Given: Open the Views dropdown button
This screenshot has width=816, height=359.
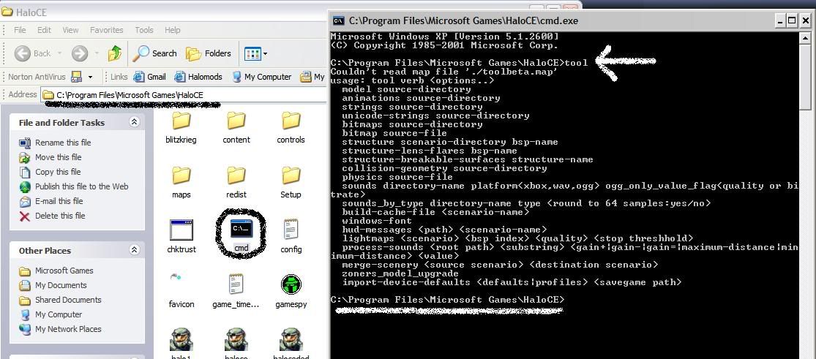Looking at the screenshot, I should (255, 53).
